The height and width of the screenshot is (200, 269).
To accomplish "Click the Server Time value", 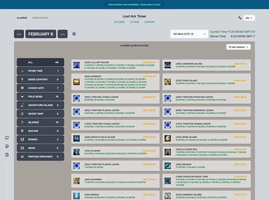I will [242, 36].
